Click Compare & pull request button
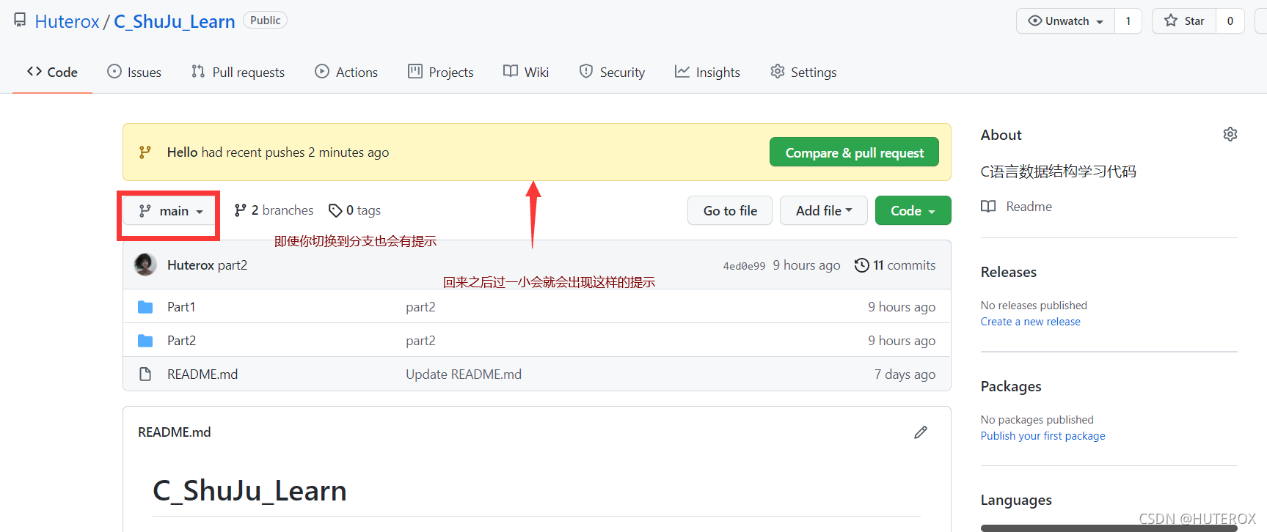 click(854, 152)
